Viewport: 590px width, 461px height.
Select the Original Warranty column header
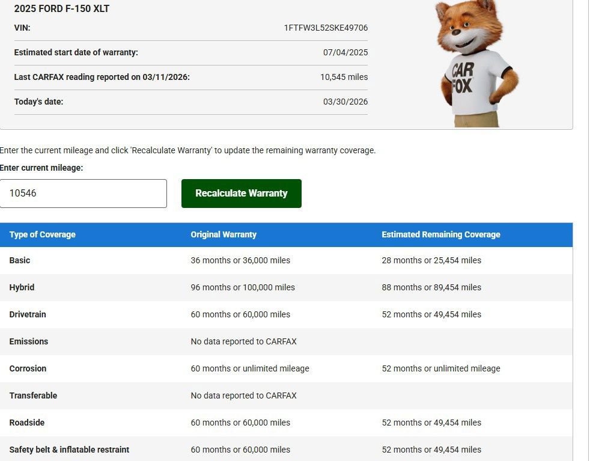tap(224, 234)
